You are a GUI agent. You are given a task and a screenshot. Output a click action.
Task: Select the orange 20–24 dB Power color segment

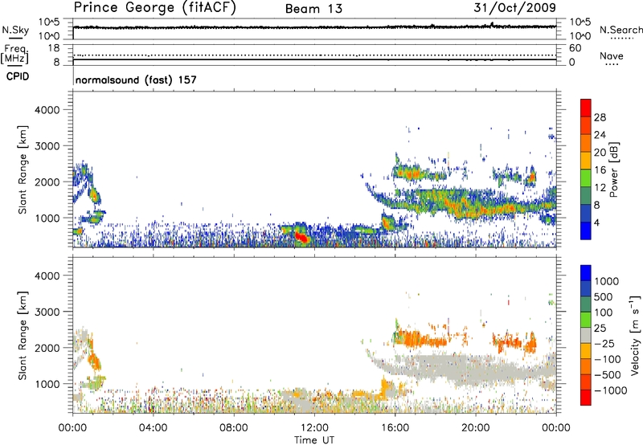pyautogui.click(x=586, y=144)
